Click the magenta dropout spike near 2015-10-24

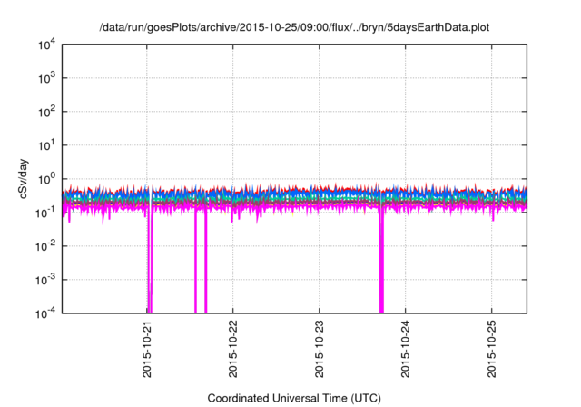click(381, 263)
